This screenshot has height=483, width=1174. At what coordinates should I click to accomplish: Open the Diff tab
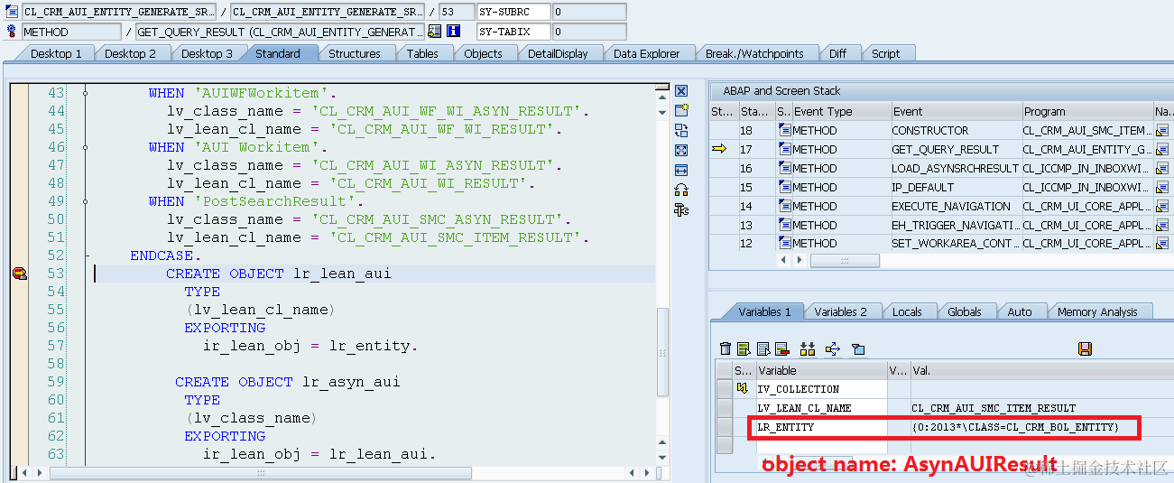(x=838, y=53)
